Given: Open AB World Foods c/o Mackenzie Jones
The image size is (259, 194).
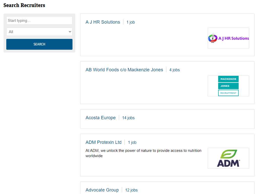Looking at the screenshot, I should [124, 70].
